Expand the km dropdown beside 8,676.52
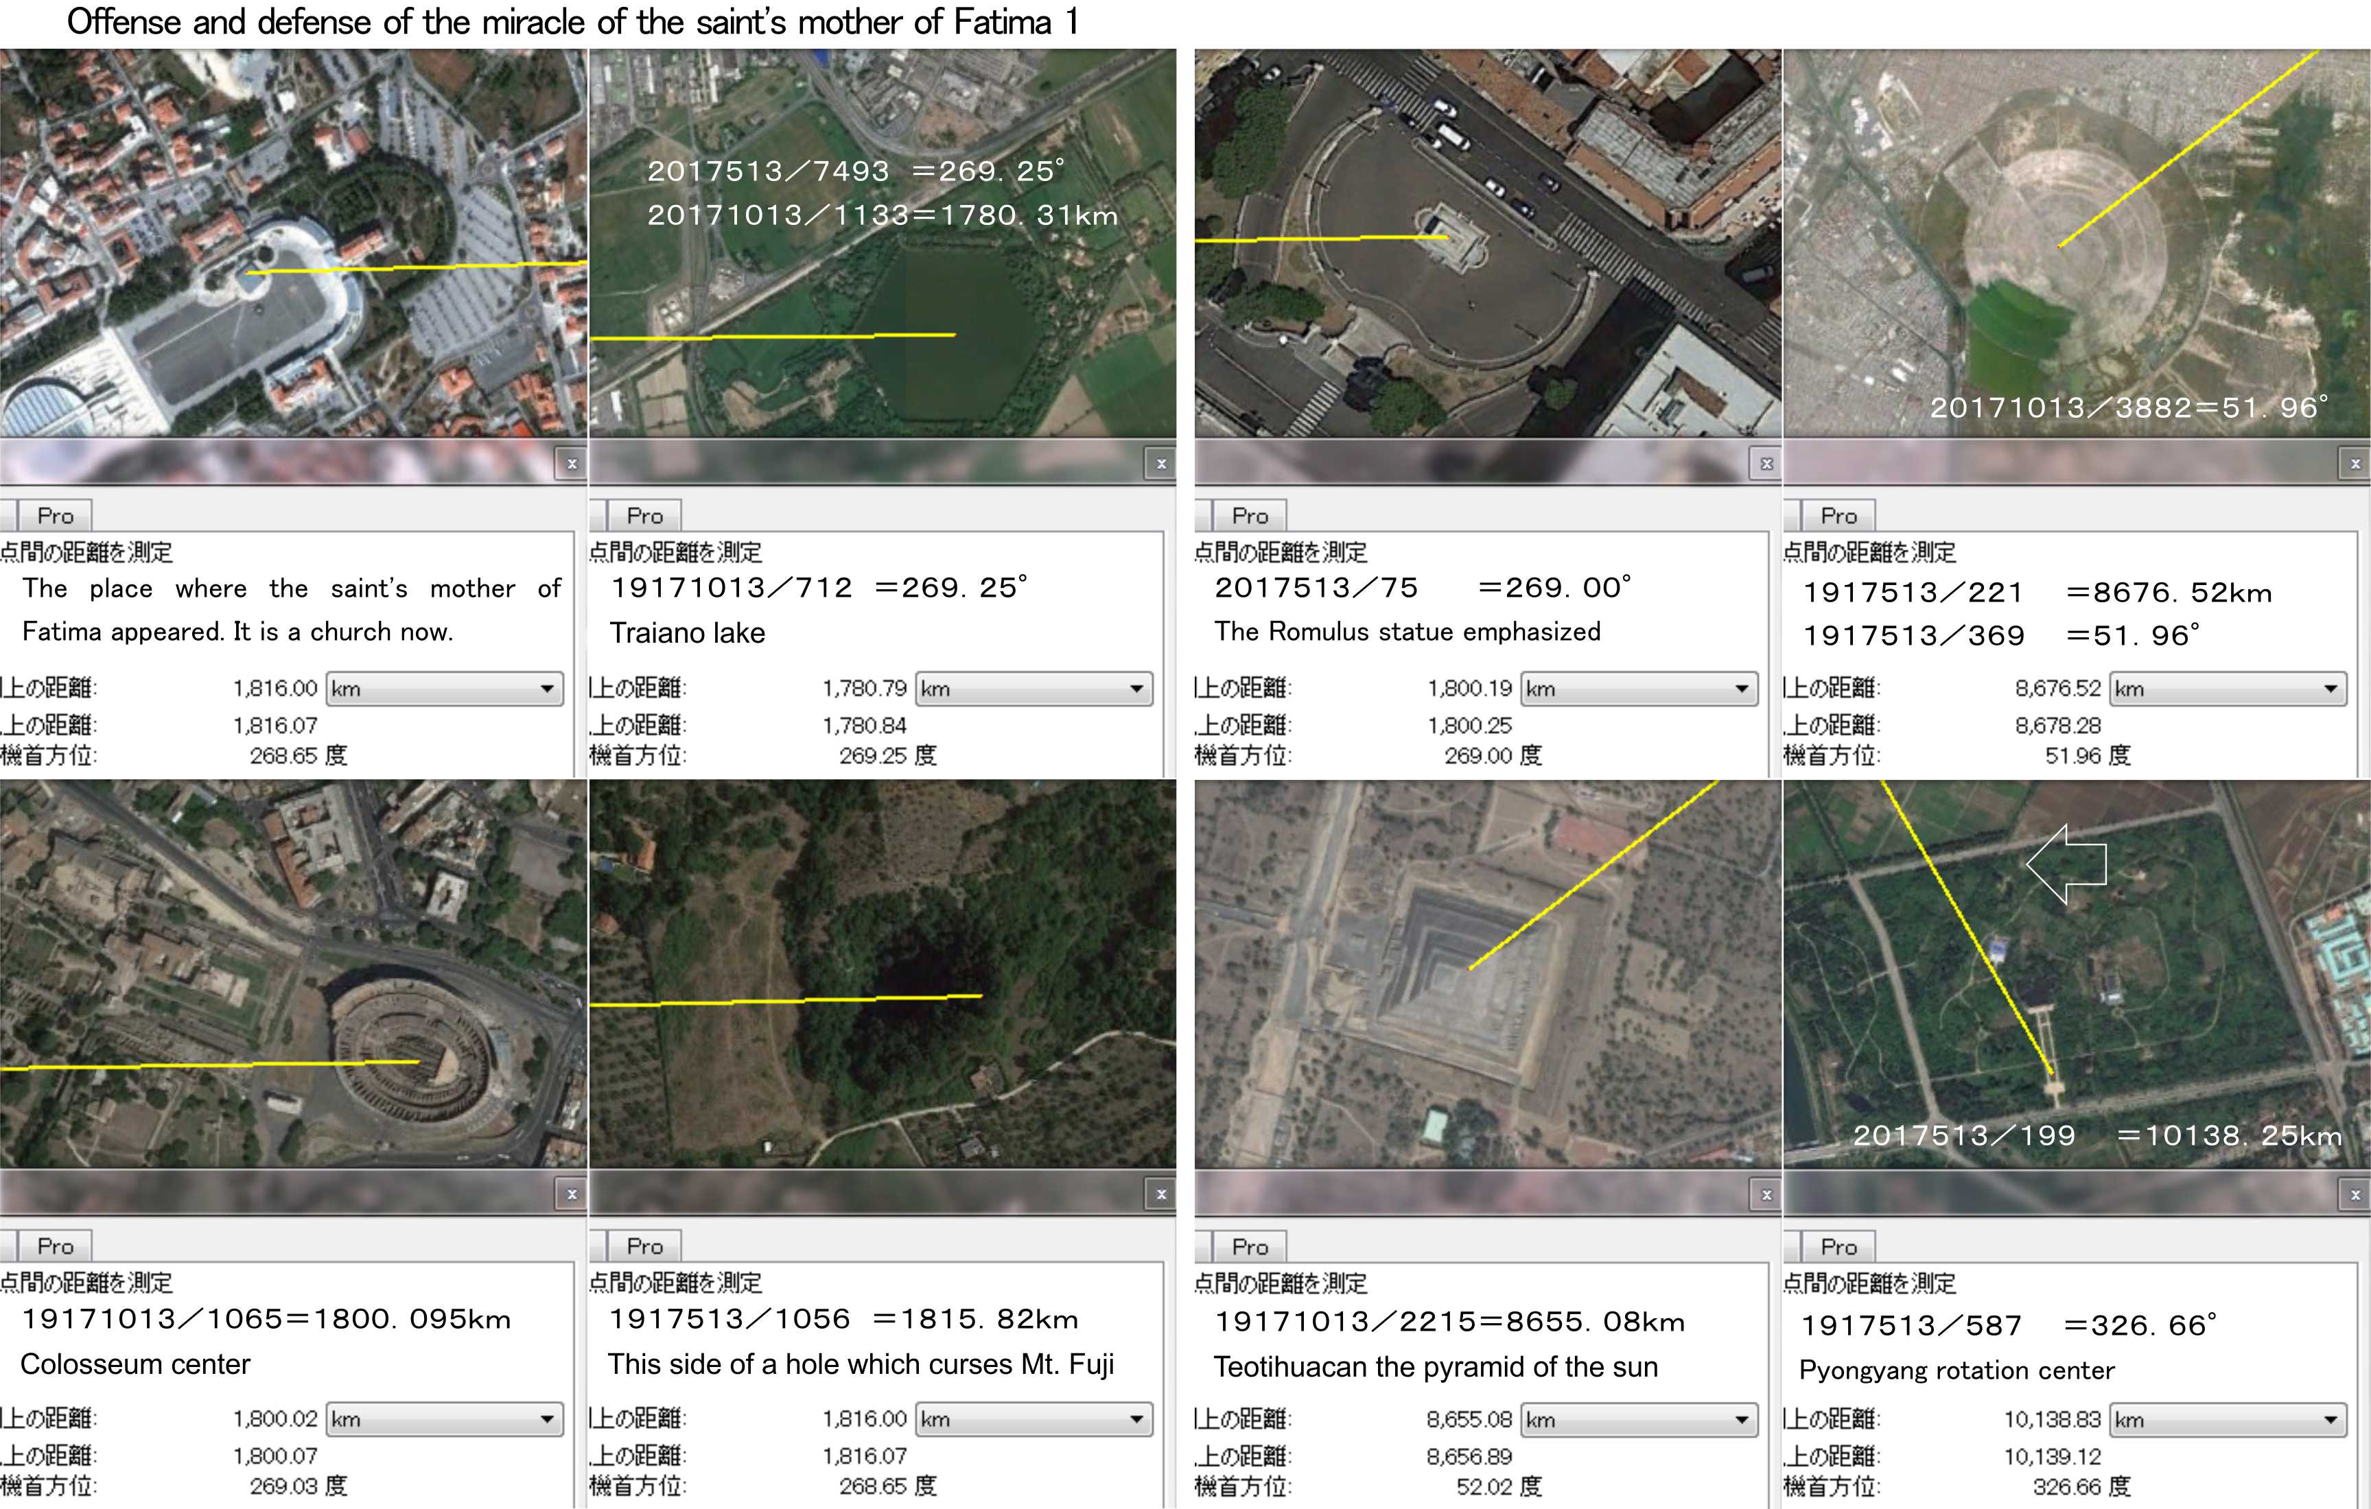This screenshot has width=2371, height=1509. coord(2228,689)
